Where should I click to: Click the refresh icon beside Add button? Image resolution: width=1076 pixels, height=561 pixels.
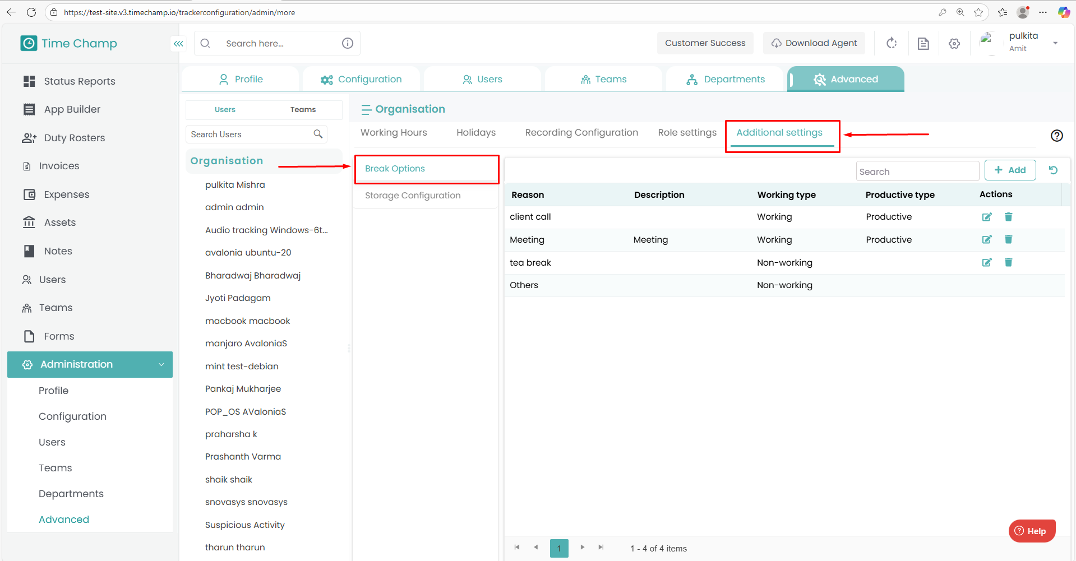1053,170
